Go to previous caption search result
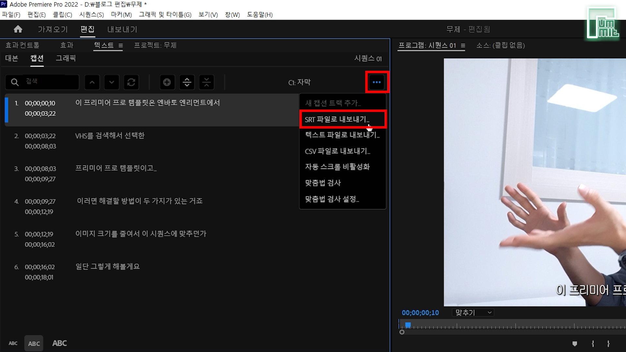The image size is (626, 352). click(x=92, y=82)
